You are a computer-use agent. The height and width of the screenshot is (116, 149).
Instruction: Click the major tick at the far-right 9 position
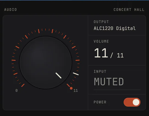[x=78, y=60]
